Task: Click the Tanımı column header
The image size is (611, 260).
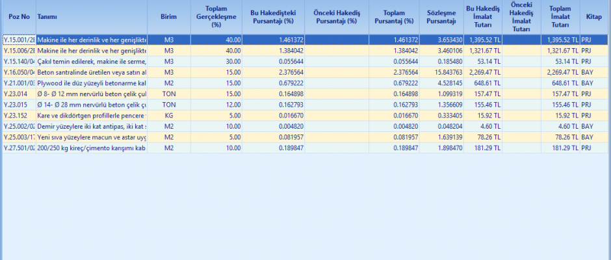Action: (47, 16)
